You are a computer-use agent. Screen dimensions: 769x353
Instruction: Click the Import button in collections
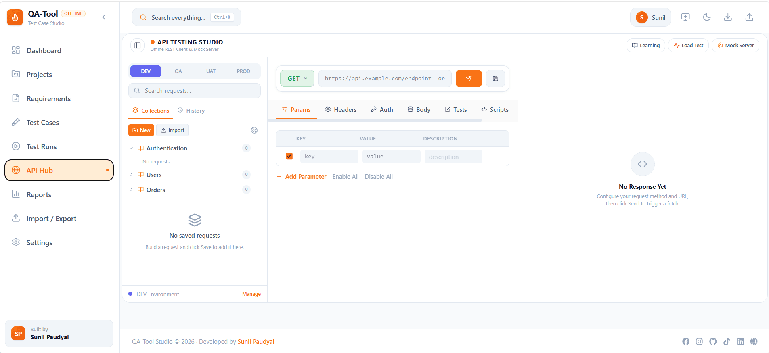[172, 130]
